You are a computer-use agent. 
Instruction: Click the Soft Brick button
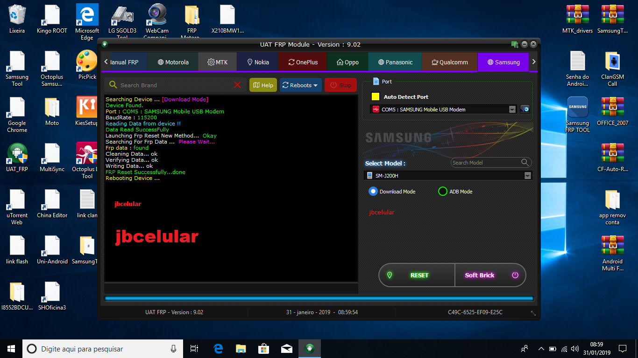490,275
